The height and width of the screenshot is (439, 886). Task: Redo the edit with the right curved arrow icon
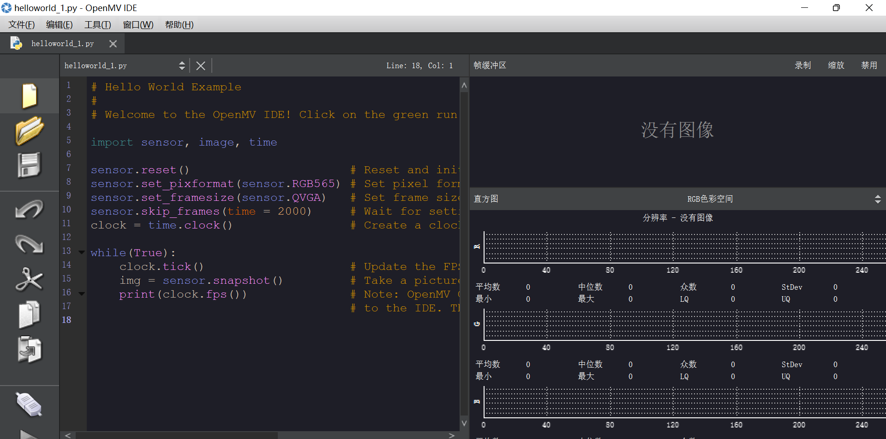click(x=30, y=244)
